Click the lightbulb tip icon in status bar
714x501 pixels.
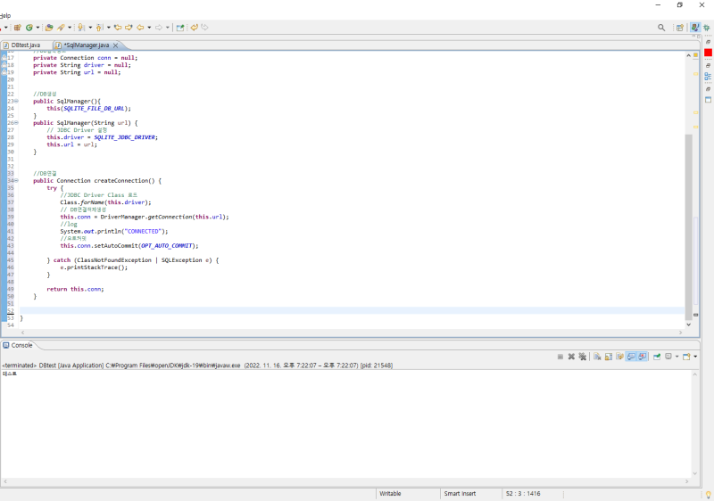tap(708, 494)
